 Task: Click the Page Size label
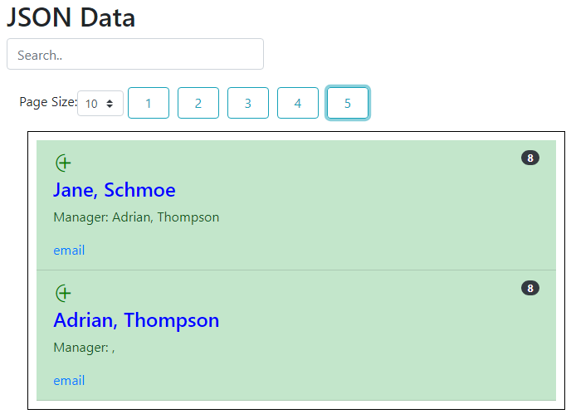point(47,102)
